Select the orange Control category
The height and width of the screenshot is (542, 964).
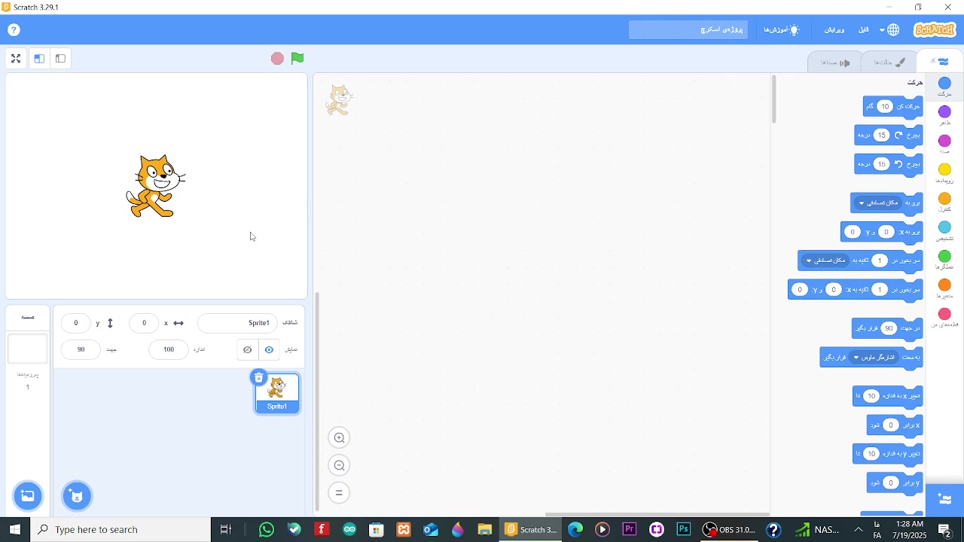944,202
